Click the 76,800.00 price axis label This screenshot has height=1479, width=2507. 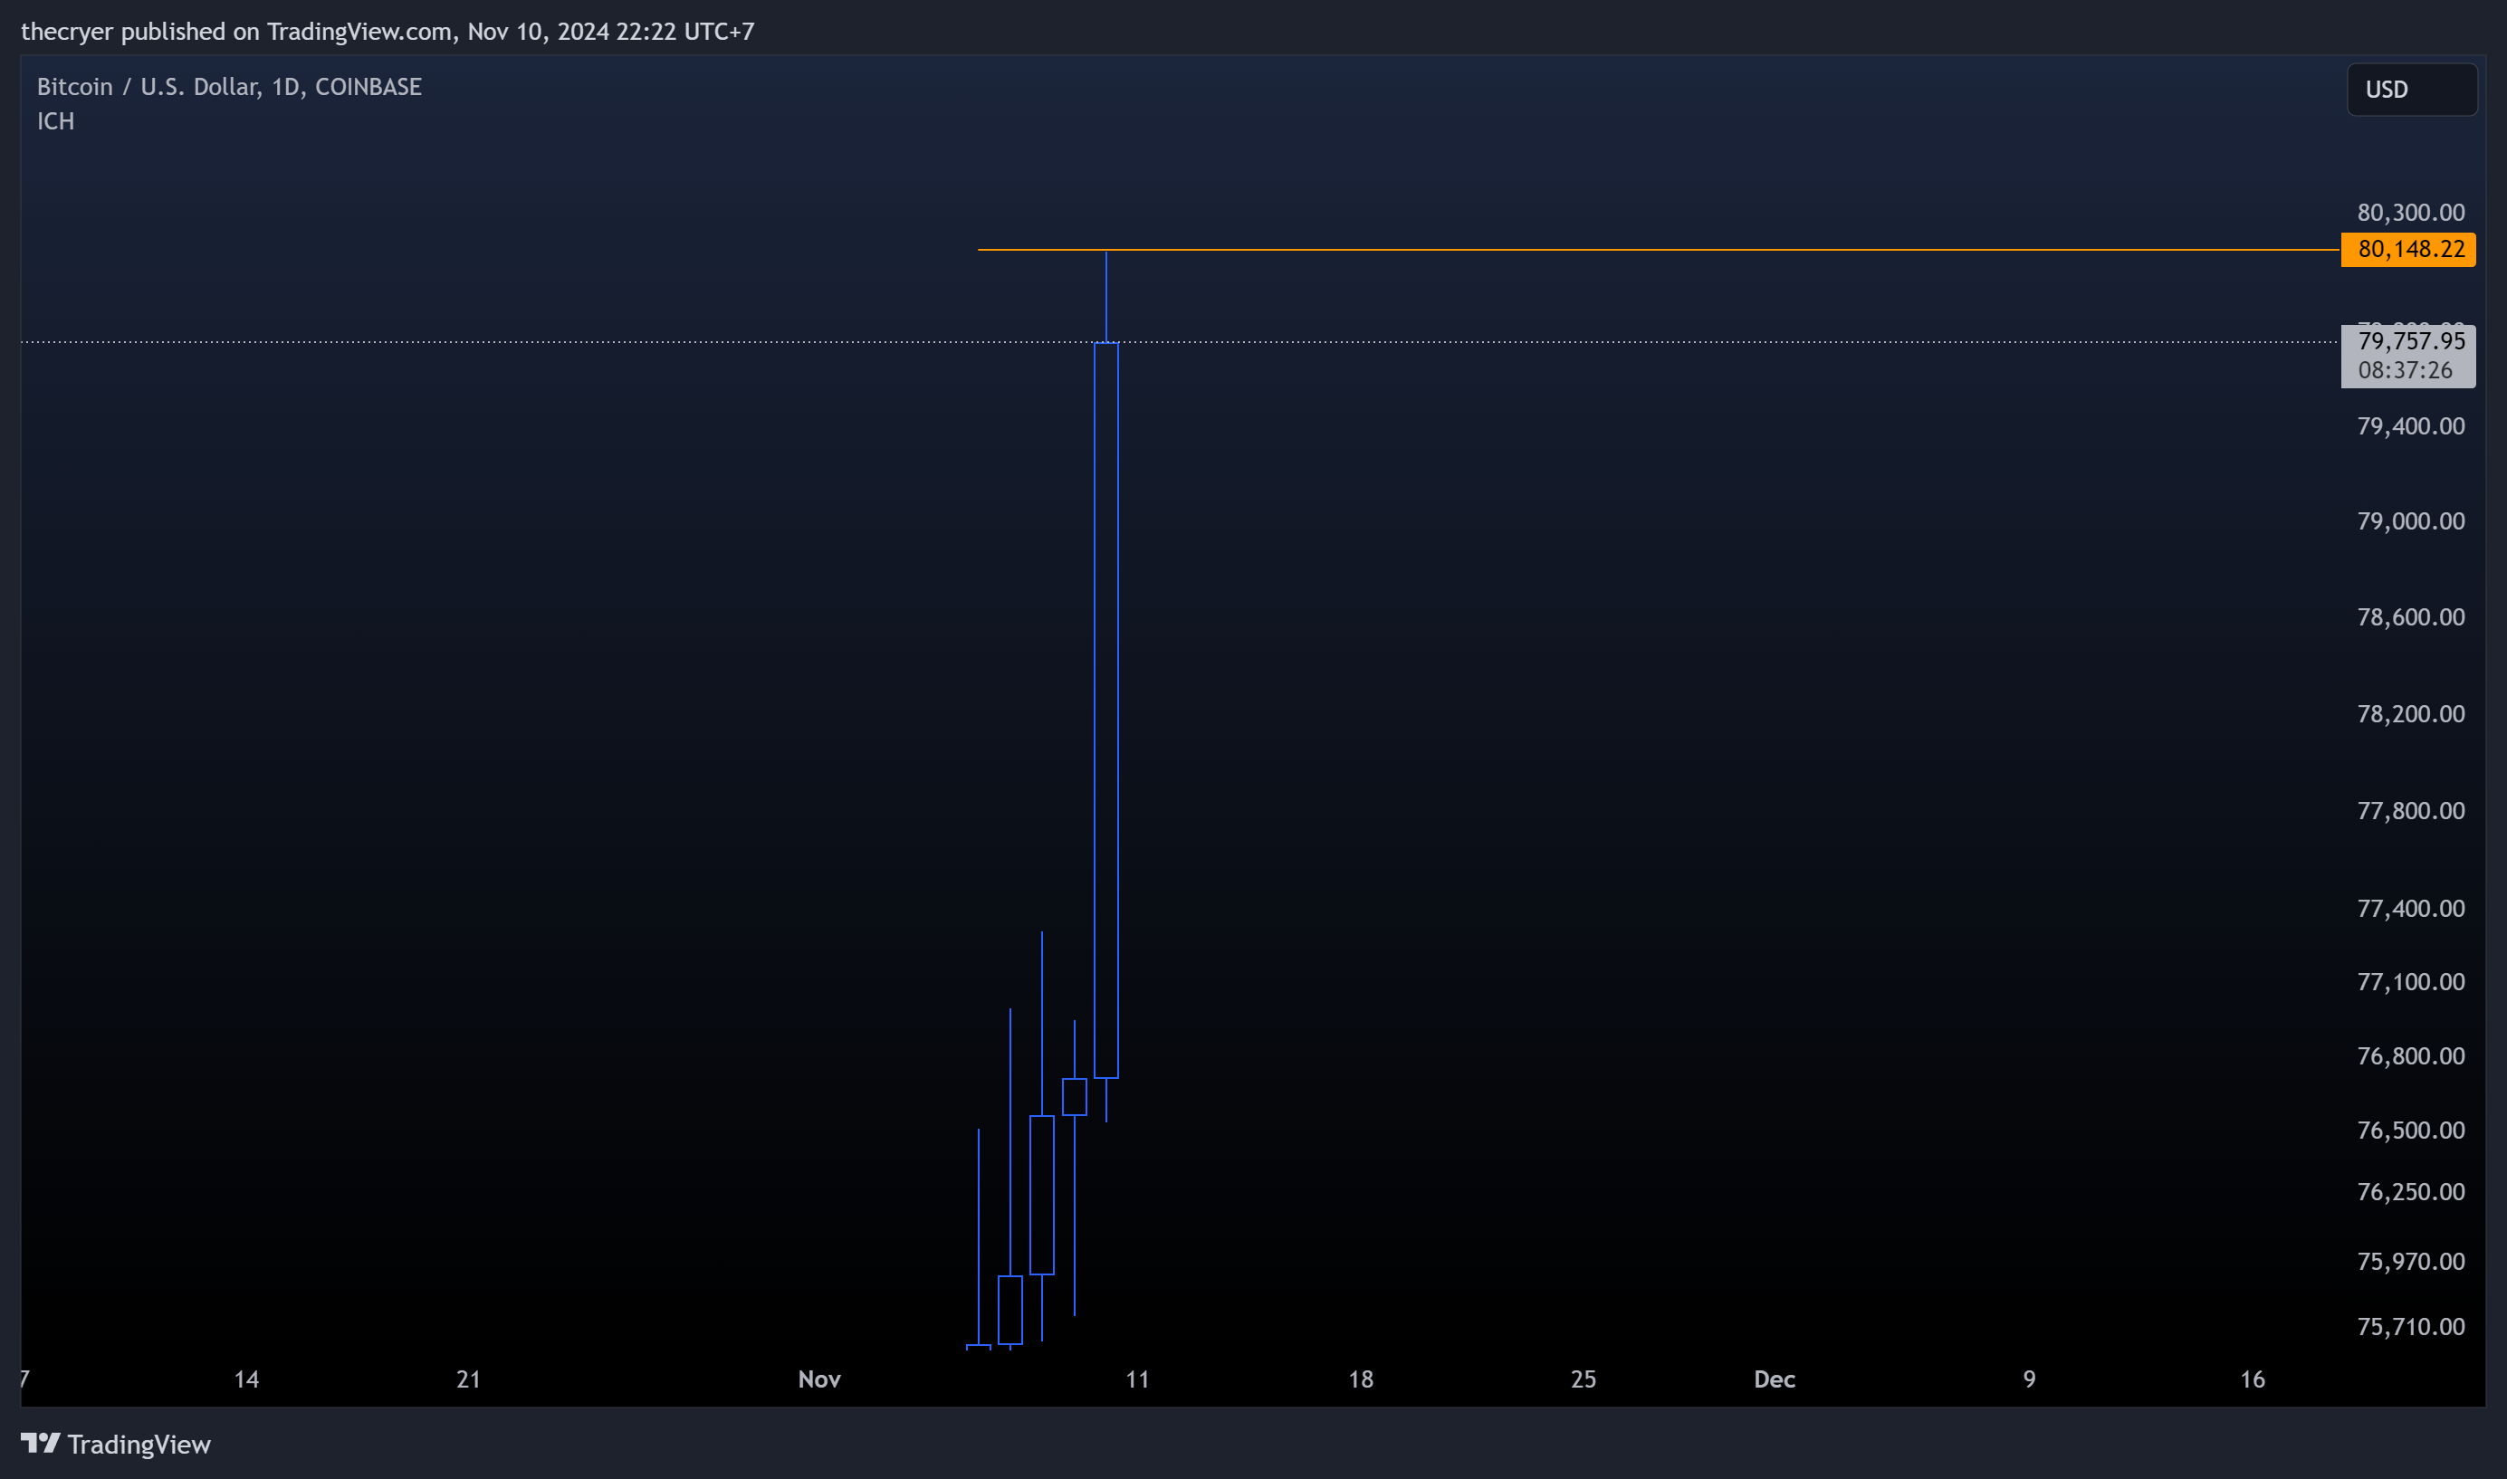(x=2410, y=1055)
